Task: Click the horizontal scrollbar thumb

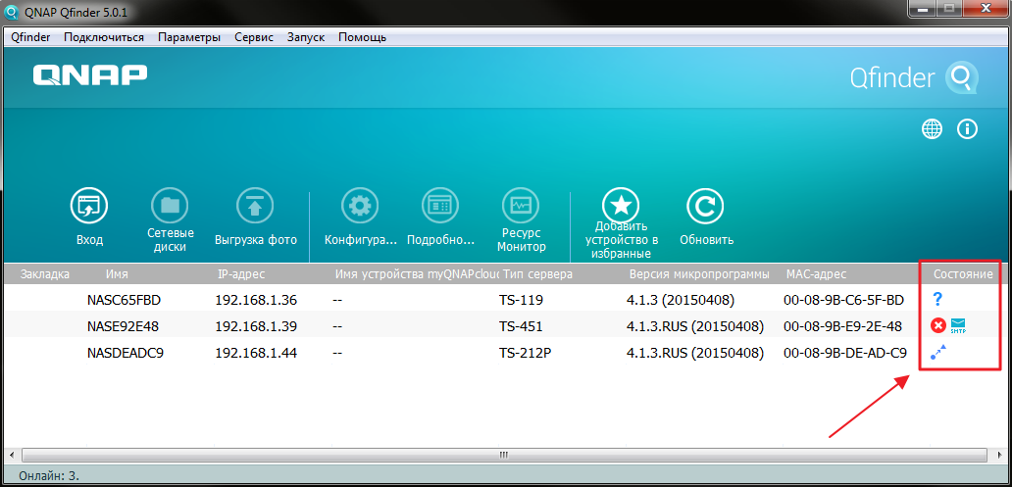Action: coord(504,455)
